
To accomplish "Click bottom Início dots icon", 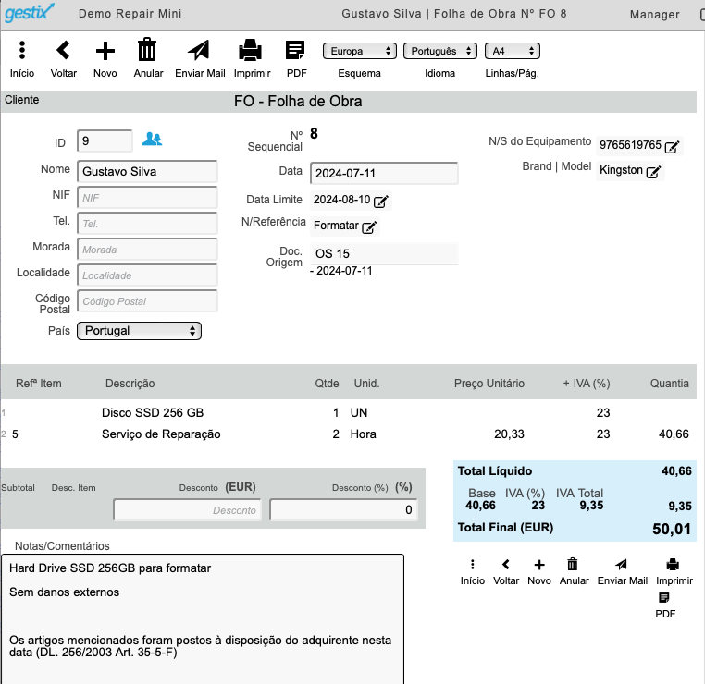I will point(472,564).
